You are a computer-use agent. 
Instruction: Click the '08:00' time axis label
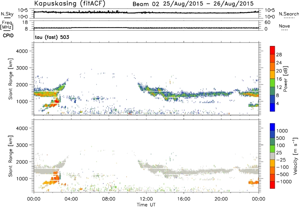109,199
